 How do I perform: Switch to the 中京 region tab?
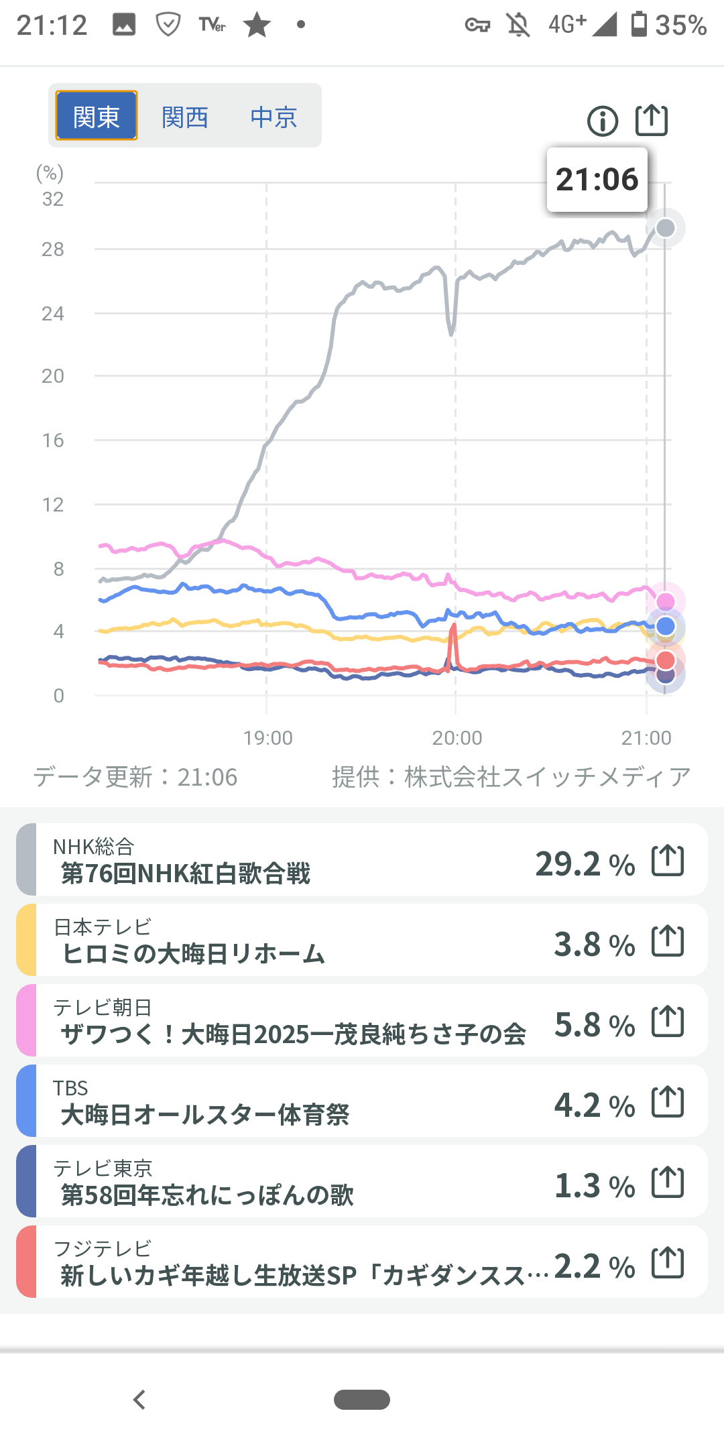point(274,117)
